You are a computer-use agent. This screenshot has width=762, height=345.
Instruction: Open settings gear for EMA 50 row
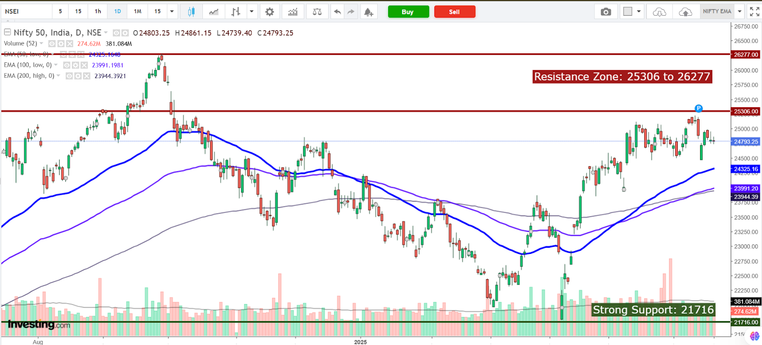tap(72, 54)
